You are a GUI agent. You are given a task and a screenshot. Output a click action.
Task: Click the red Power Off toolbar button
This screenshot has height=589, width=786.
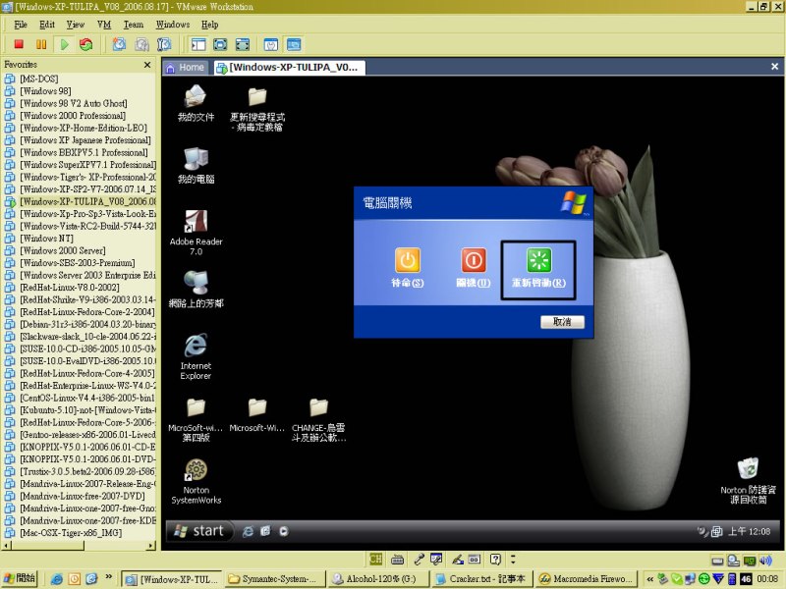tap(19, 44)
